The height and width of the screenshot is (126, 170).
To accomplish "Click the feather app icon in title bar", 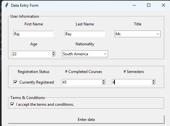I will [x=7, y=5].
